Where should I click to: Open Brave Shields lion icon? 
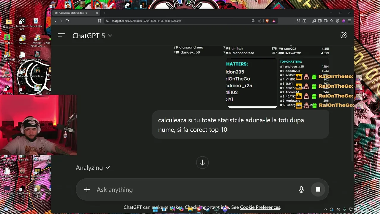(x=267, y=21)
